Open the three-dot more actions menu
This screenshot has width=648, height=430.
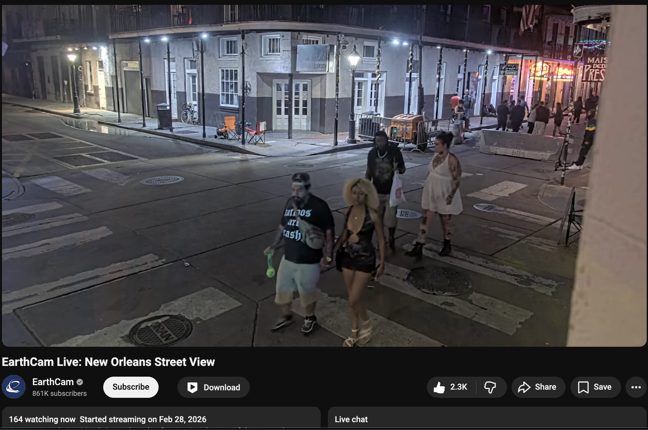tap(636, 387)
